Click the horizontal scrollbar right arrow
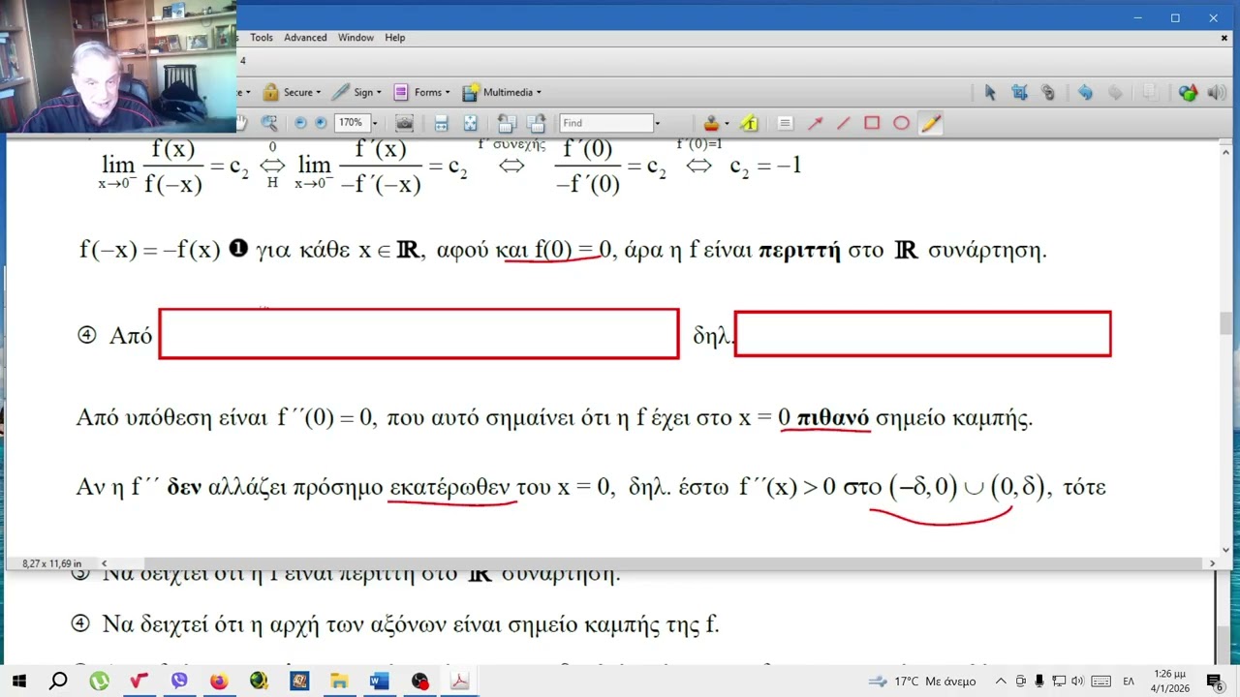The height and width of the screenshot is (697, 1240). pos(1213,563)
